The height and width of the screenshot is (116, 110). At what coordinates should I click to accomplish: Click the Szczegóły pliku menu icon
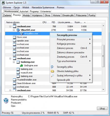[52, 67]
